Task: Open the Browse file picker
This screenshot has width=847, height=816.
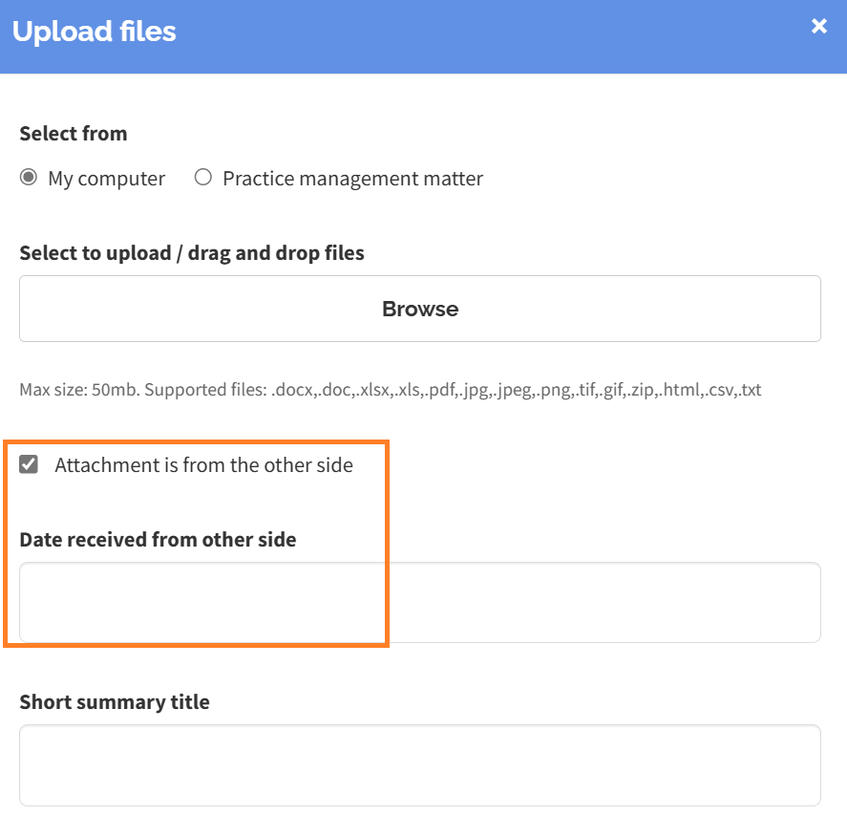Action: [420, 309]
